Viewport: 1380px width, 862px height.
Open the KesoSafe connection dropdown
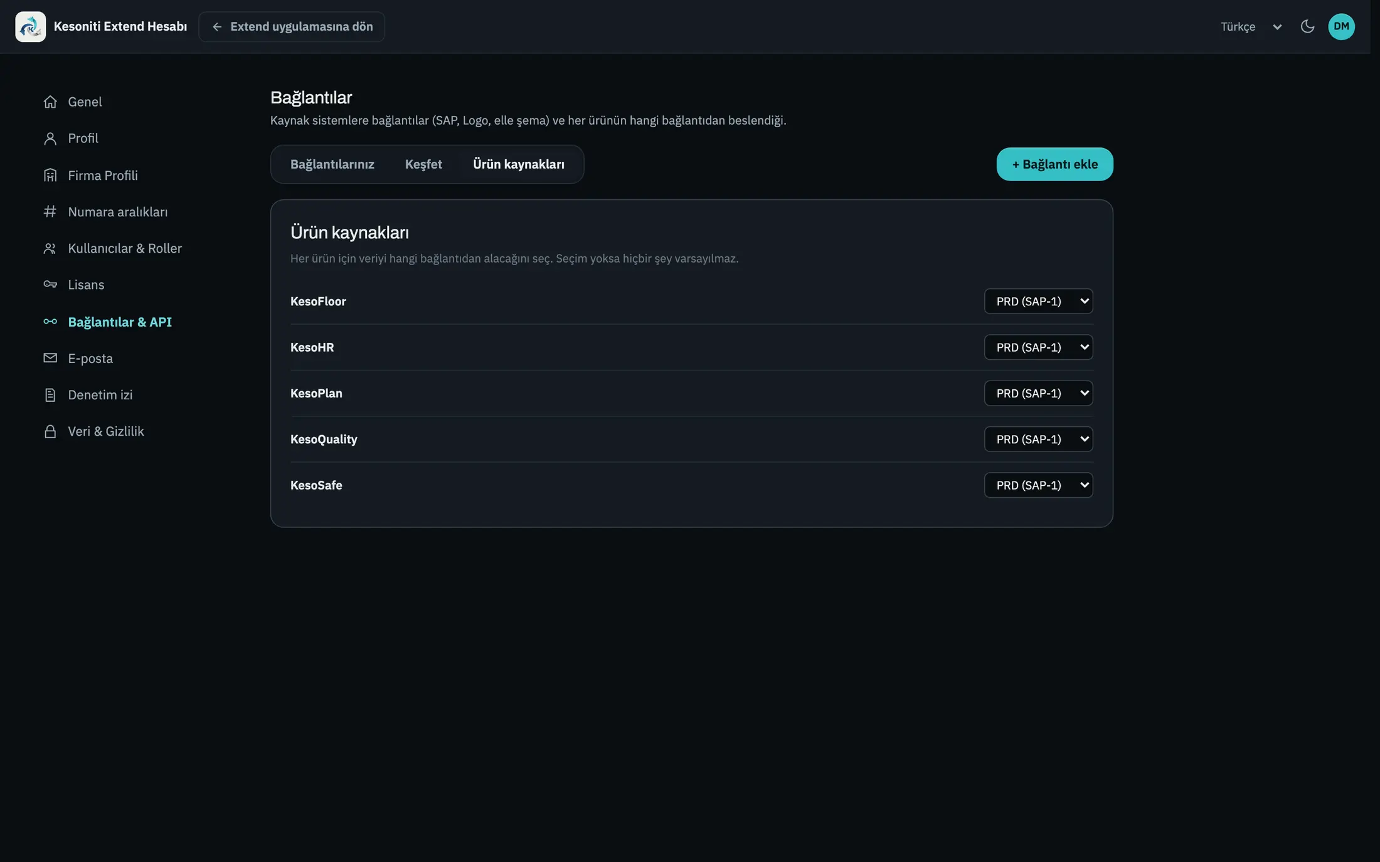pyautogui.click(x=1038, y=485)
